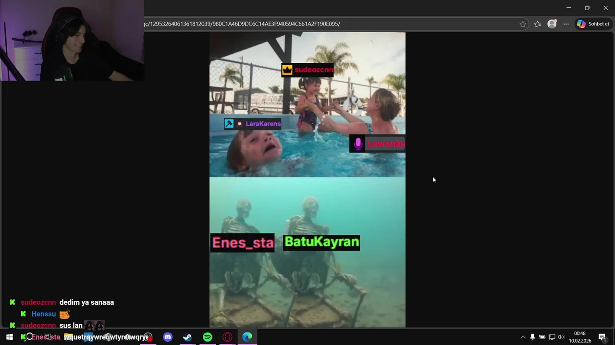Click the Henssu username in chat

pos(44,314)
